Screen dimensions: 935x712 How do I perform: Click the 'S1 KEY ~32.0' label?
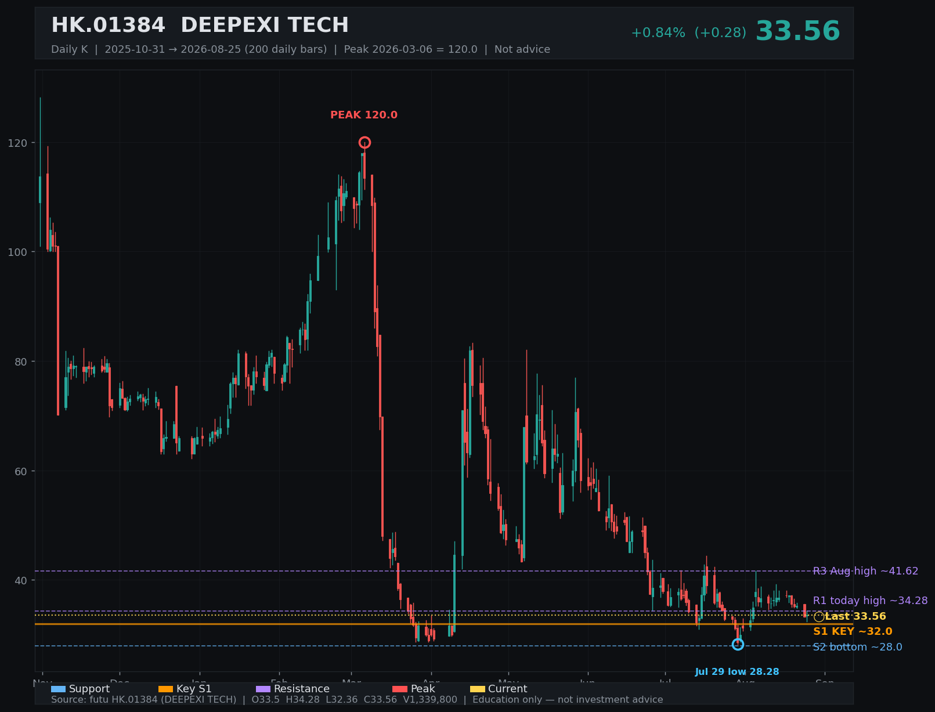853,631
